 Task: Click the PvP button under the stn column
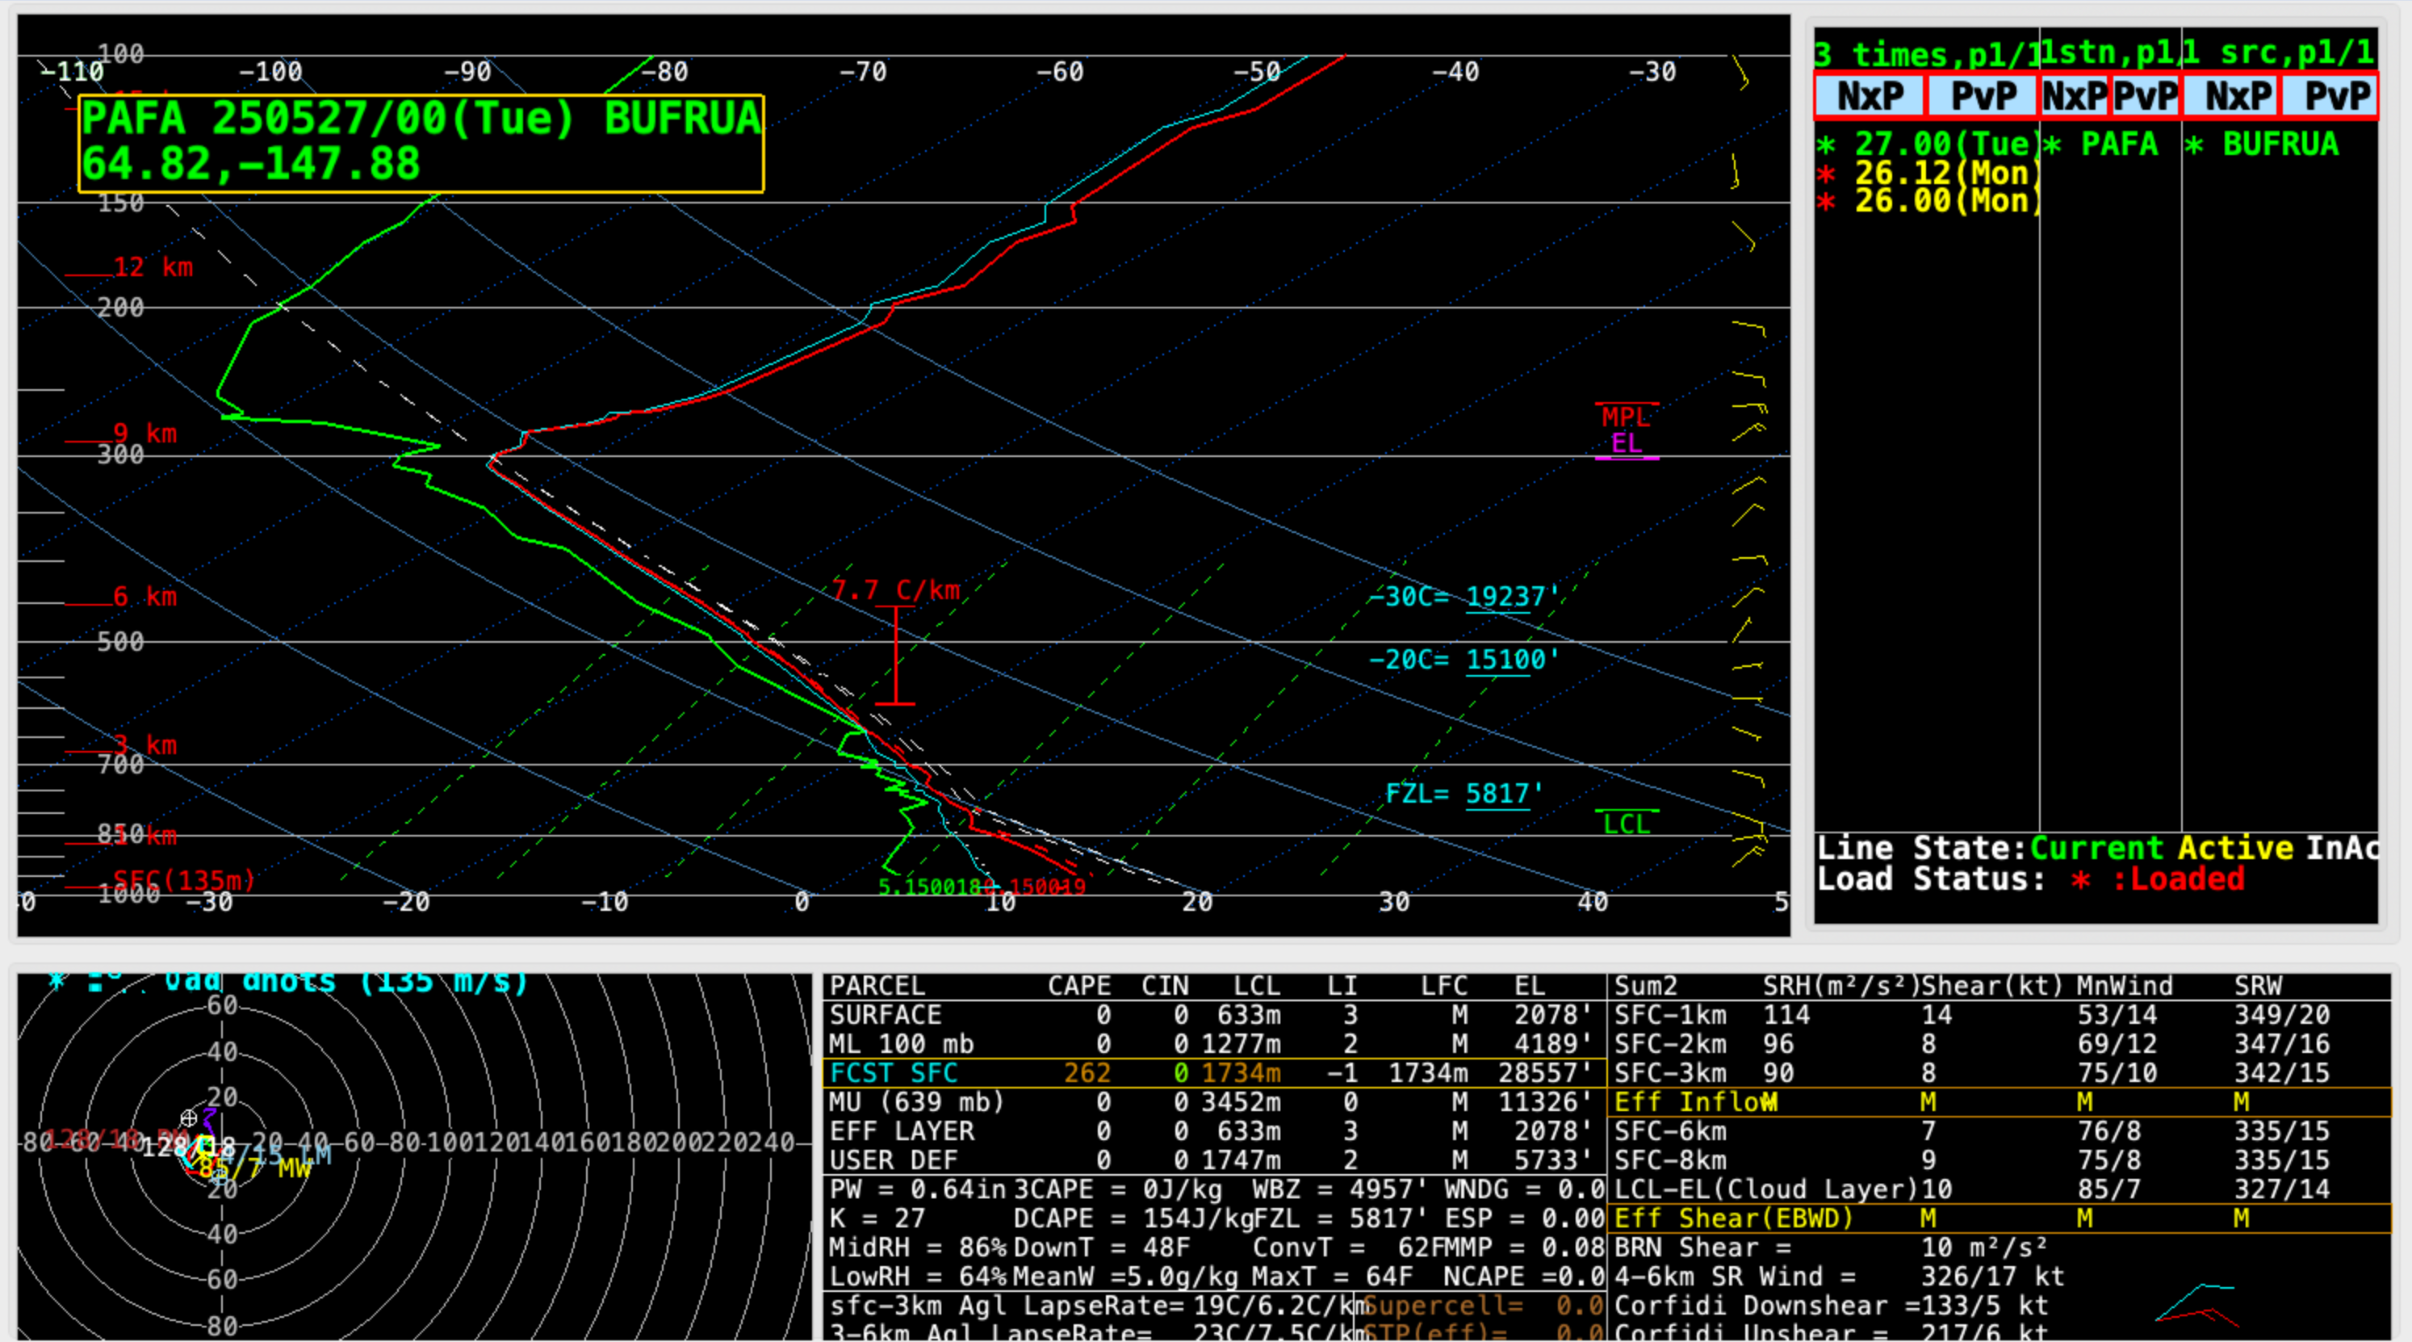pyautogui.click(x=2146, y=95)
